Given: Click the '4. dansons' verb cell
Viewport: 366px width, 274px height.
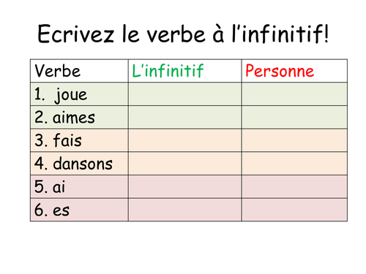Looking at the screenshot, I should click(x=79, y=164).
